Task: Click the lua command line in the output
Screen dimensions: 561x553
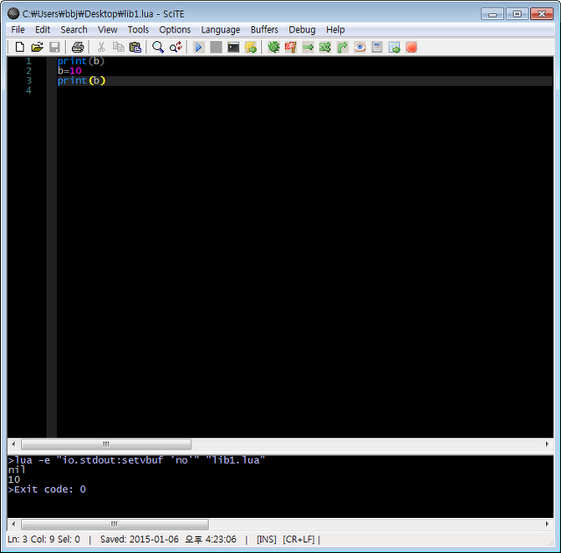Action: coord(137,460)
